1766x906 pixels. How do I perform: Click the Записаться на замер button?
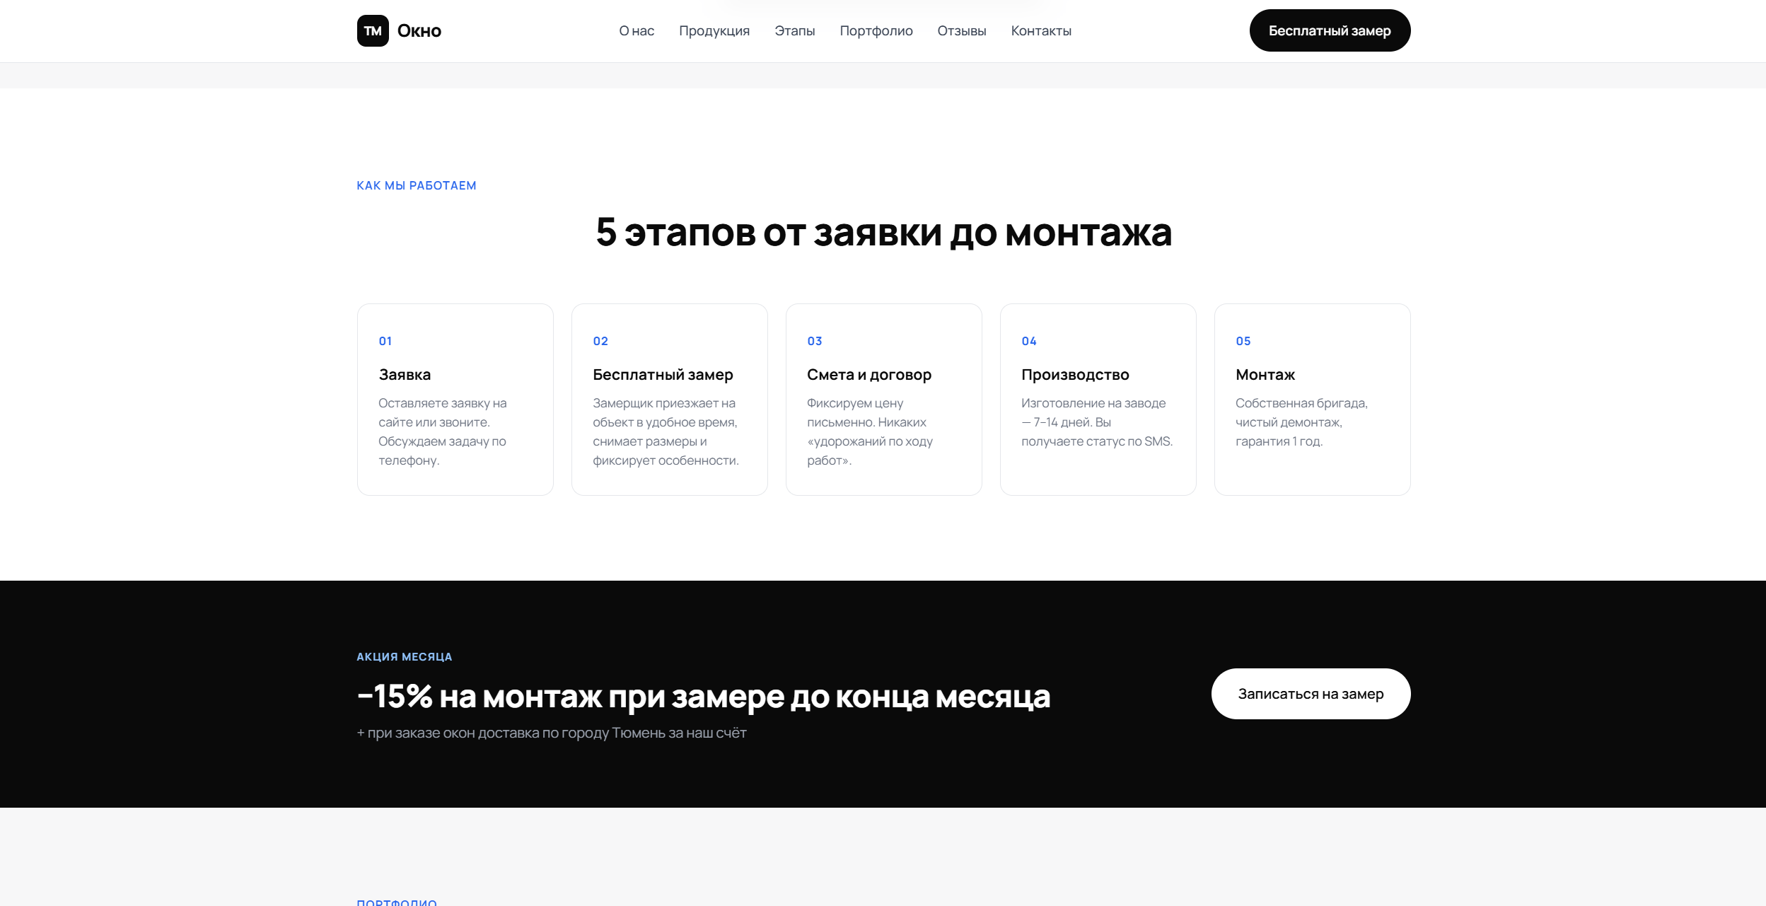click(1310, 694)
